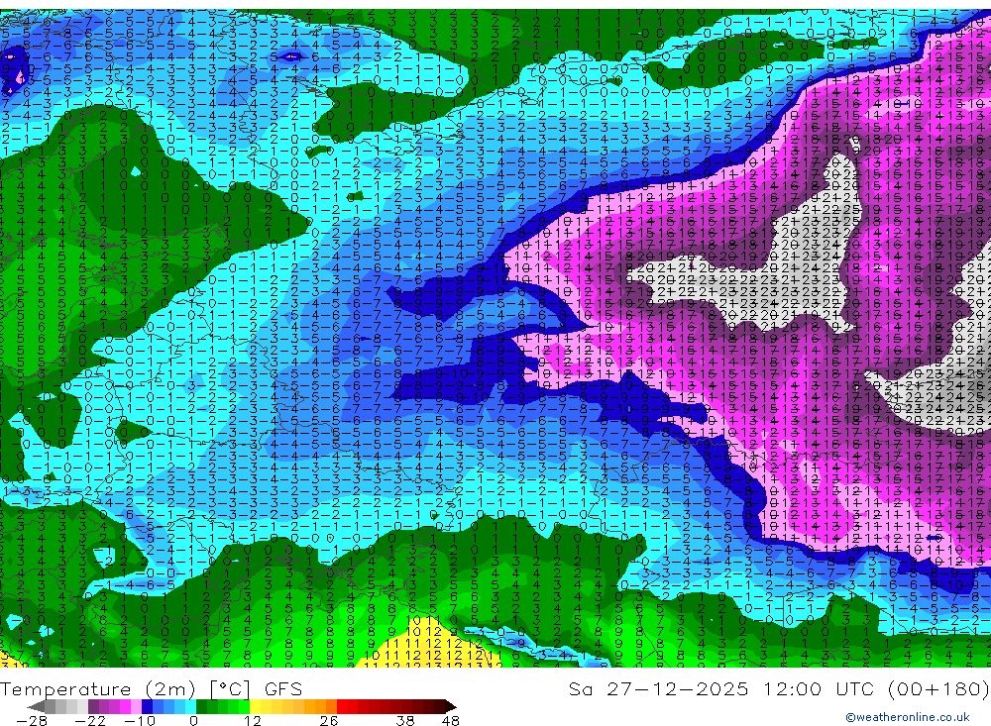
Task: Click the 48 legend value
Action: pos(451,721)
